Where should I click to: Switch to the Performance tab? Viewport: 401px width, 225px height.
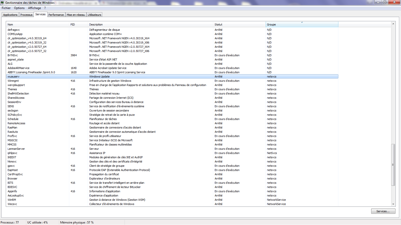[56, 15]
